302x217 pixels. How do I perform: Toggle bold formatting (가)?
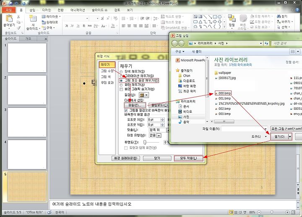(67, 26)
